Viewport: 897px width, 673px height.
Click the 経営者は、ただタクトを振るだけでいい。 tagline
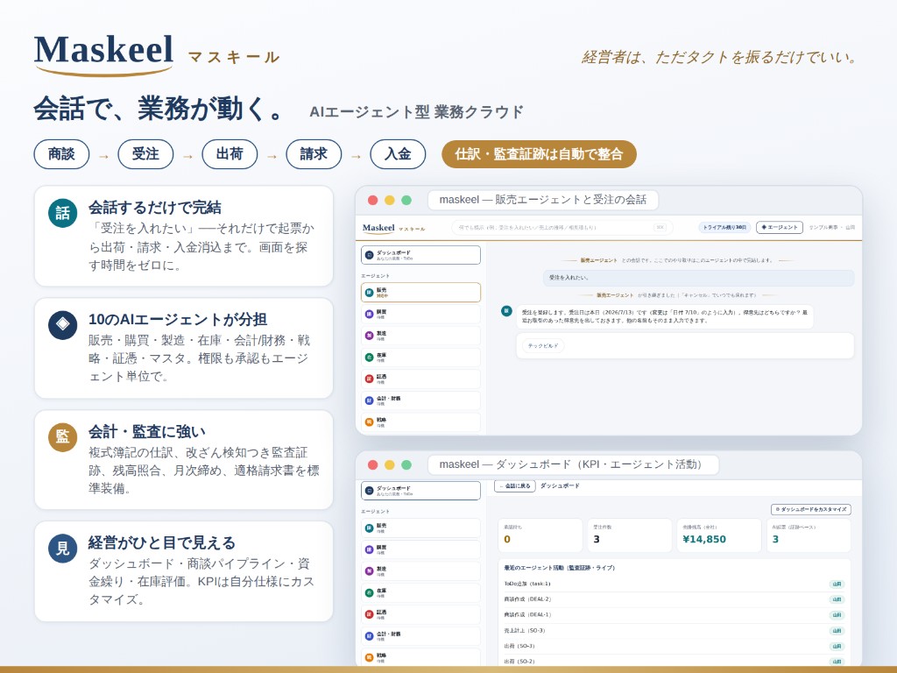[719, 57]
